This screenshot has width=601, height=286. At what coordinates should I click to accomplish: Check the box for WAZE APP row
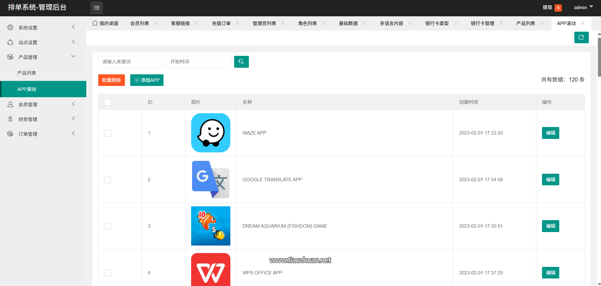tap(108, 133)
